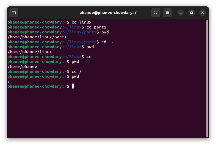Click the output line '/home/phanee'
The width and height of the screenshot is (216, 146).
[22, 67]
